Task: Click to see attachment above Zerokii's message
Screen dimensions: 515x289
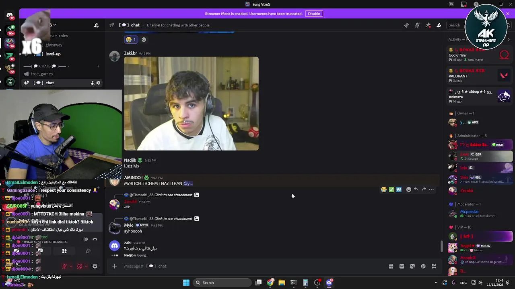Action: (173, 195)
